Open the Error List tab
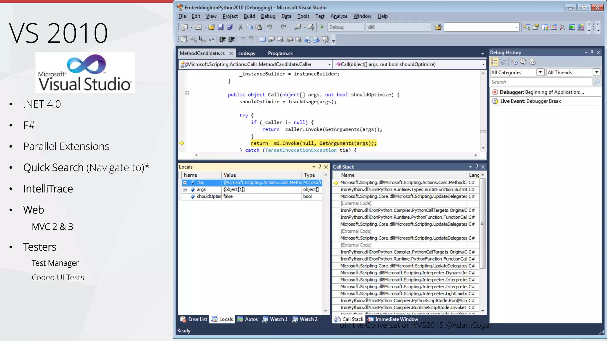The image size is (607, 341). [194, 319]
